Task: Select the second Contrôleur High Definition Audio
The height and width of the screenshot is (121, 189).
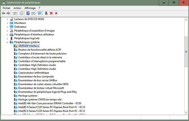Action: [x=37, y=69]
